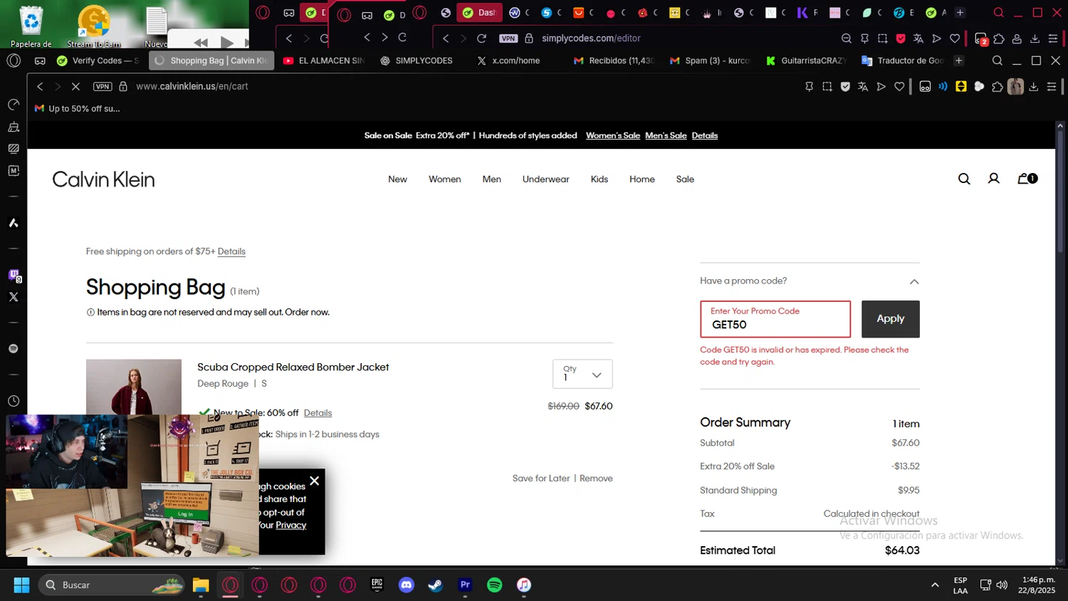Open Spotify from the taskbar
The width and height of the screenshot is (1068, 601).
click(x=494, y=585)
